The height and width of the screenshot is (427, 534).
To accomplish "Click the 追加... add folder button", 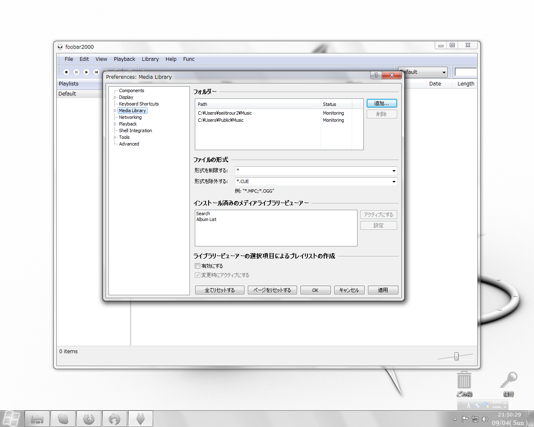I will 382,103.
